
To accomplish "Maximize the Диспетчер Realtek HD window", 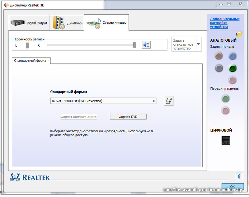I will coord(229,4).
